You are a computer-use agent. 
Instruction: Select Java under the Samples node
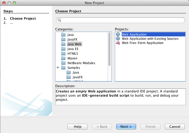(76, 72)
